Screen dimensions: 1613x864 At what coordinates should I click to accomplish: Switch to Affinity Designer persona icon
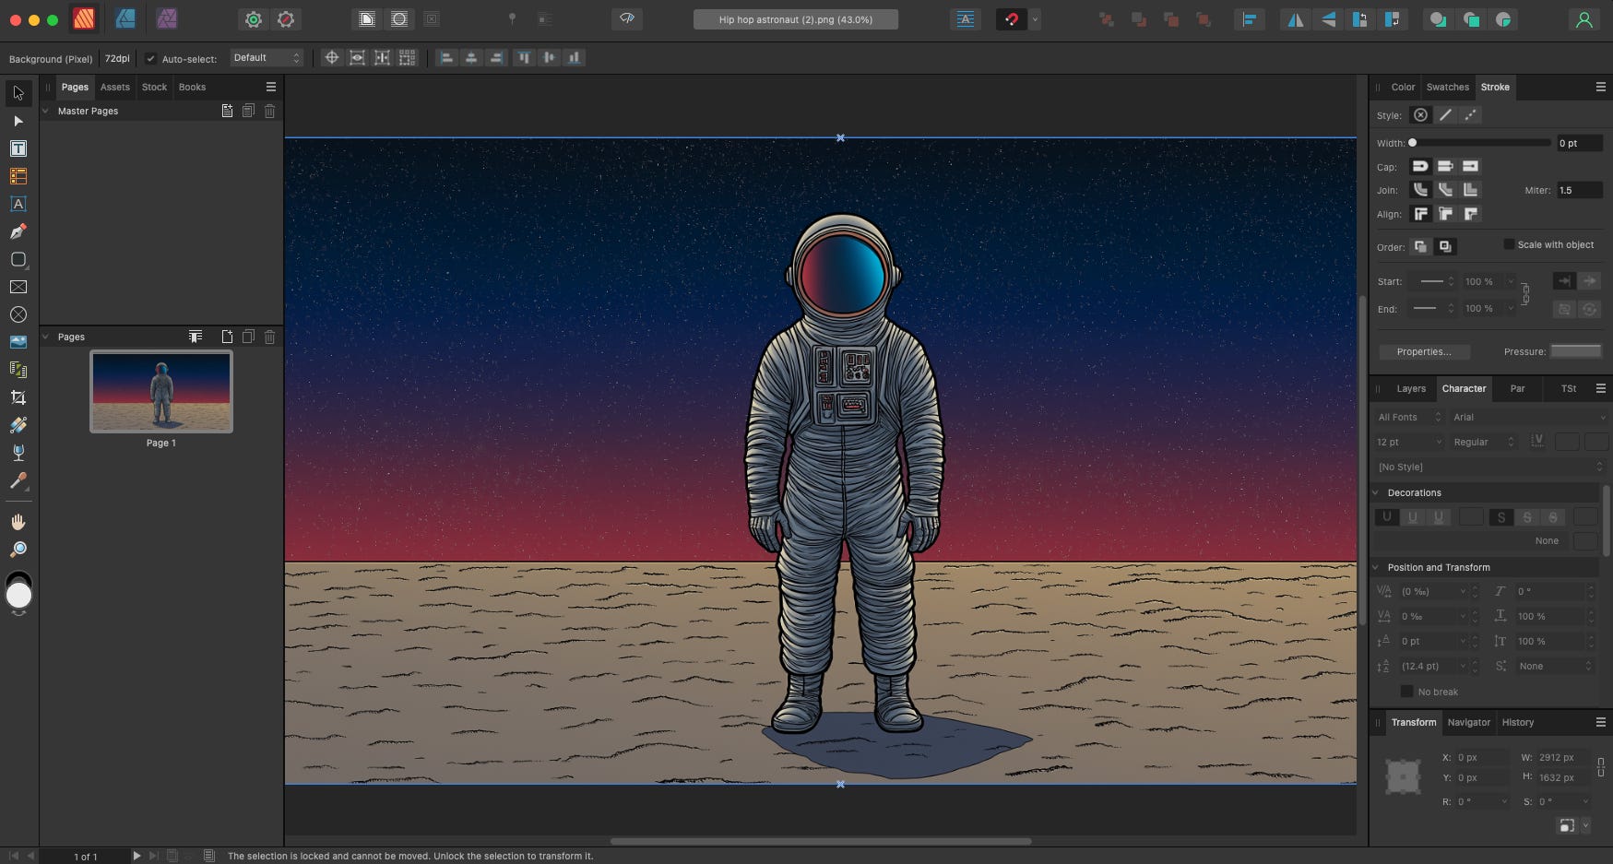125,18
